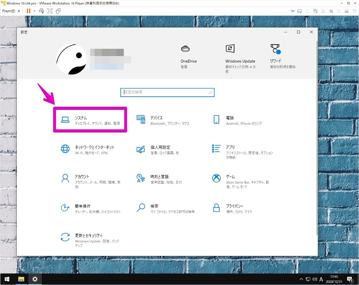This screenshot has height=285, width=359.
Task: Click the プライバシー padlock icon
Action: [x=216, y=208]
